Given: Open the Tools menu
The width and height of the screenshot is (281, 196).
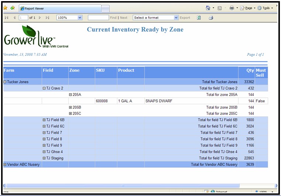Looking at the screenshot, I should pos(265,8).
